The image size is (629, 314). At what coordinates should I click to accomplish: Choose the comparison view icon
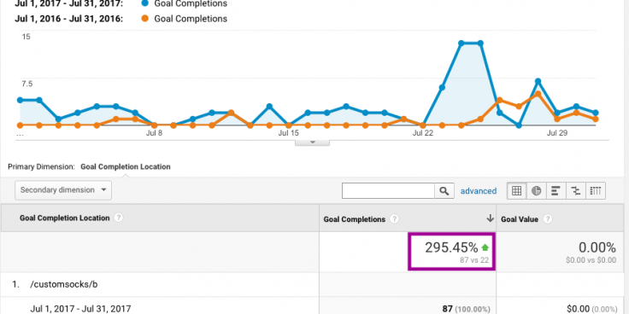coord(576,191)
